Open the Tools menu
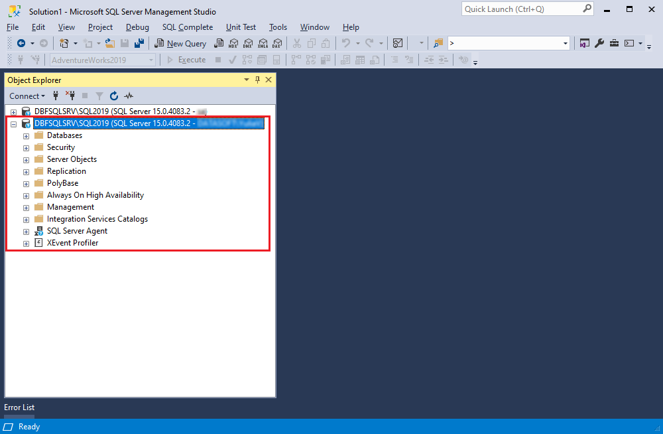The image size is (663, 434). point(278,27)
